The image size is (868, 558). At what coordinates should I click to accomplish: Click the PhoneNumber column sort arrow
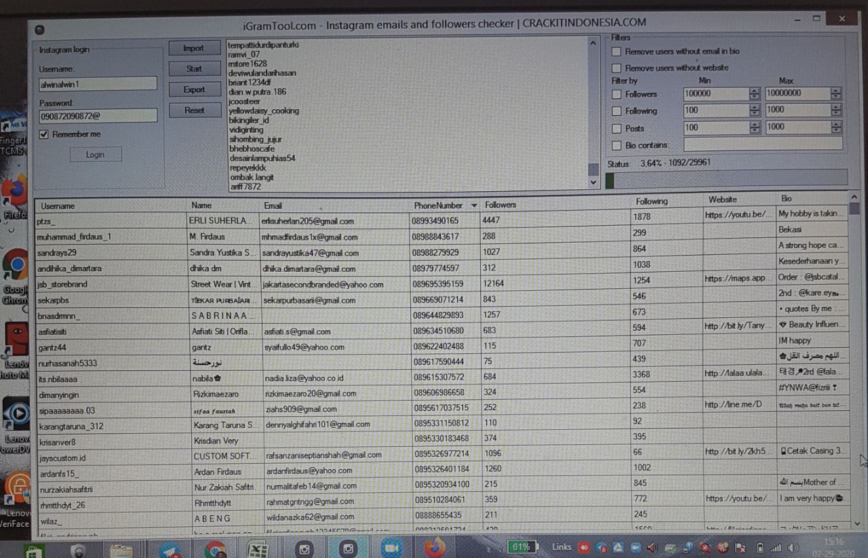pyautogui.click(x=473, y=205)
